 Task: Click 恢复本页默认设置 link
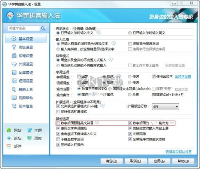179,151
